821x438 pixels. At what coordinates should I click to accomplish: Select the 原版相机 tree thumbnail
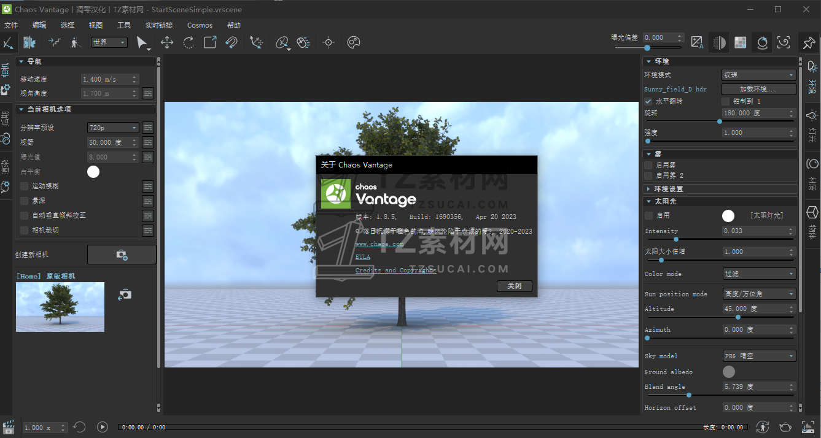60,307
